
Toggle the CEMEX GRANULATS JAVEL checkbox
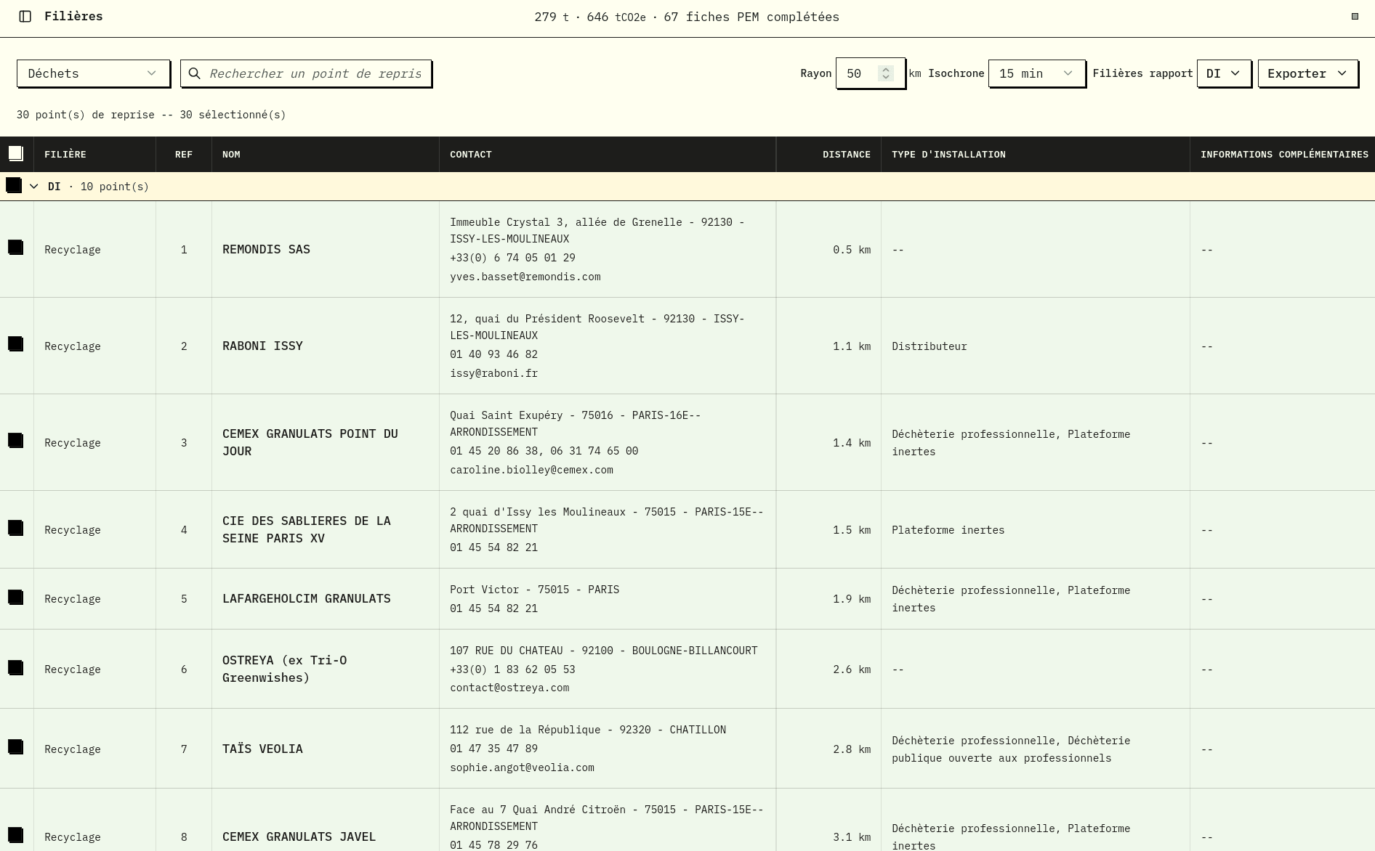(x=15, y=835)
